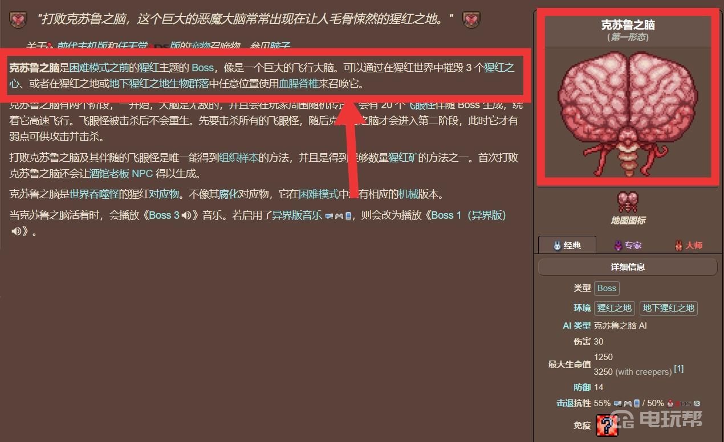Click the platform icons after 异界版音乐
Screen dimensions: 724x442
(x=339, y=216)
